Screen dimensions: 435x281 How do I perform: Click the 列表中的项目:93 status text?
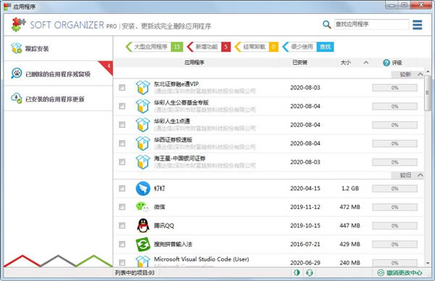(135, 273)
